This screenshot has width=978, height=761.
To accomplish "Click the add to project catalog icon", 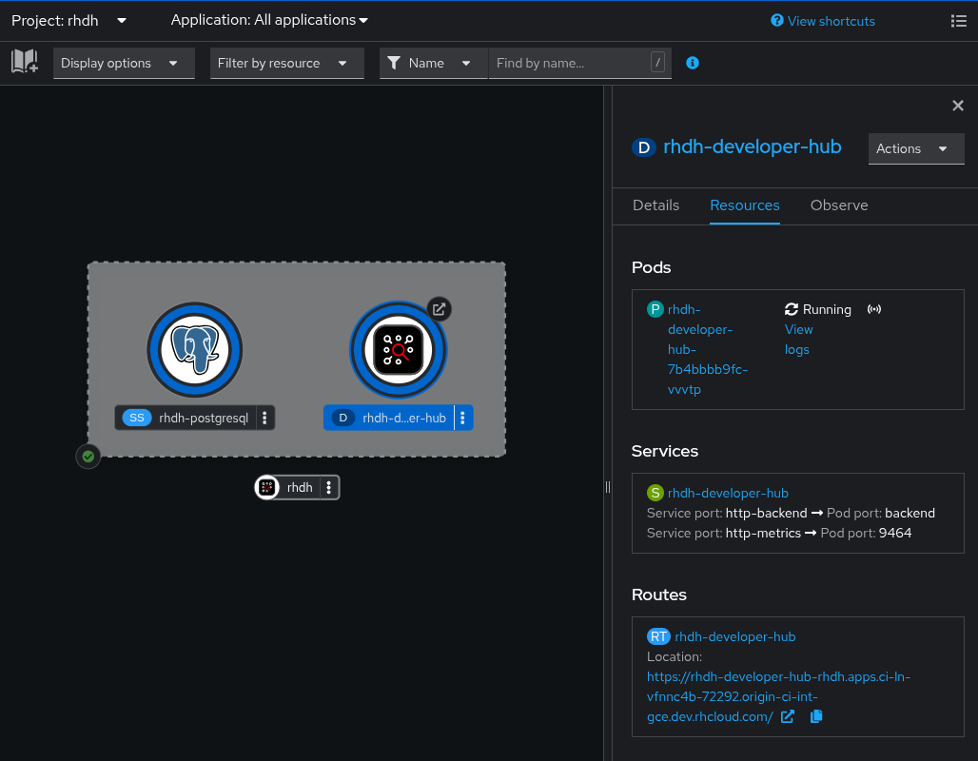I will point(25,63).
